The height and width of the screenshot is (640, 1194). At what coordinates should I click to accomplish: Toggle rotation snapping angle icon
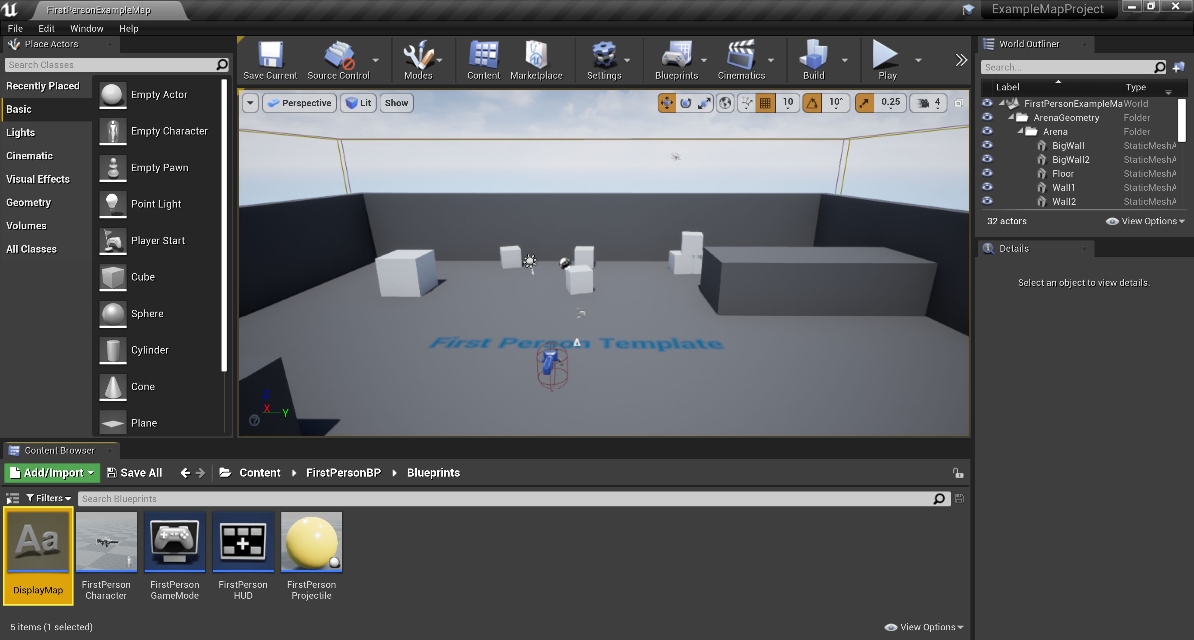pyautogui.click(x=812, y=103)
